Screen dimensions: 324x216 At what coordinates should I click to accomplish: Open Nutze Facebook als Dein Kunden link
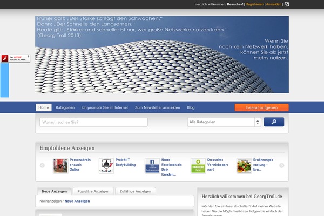click(172, 167)
